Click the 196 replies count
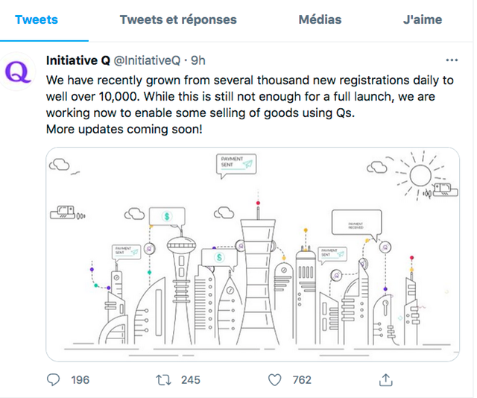The height and width of the screenshot is (398, 477). point(80,380)
